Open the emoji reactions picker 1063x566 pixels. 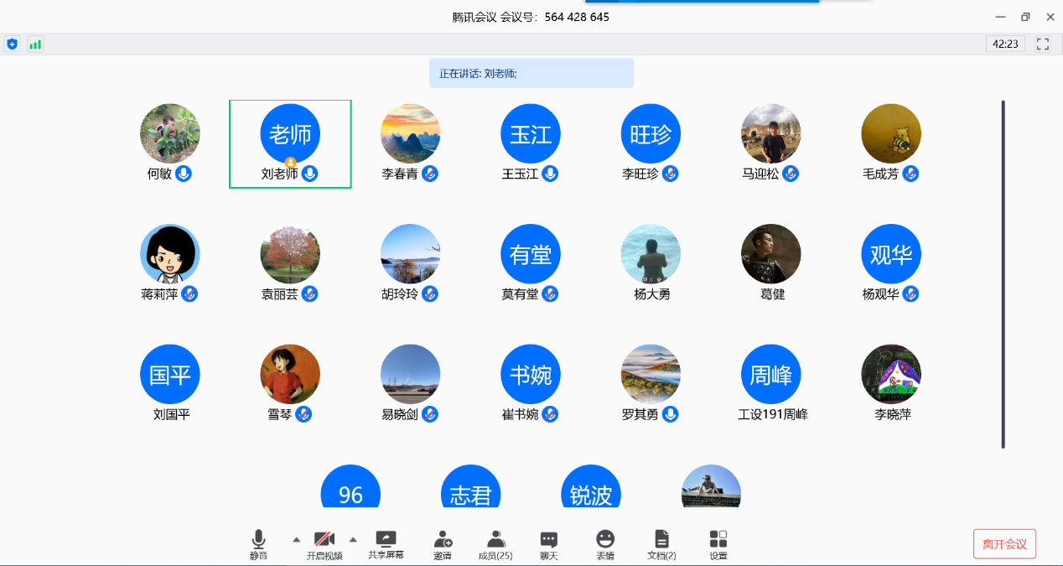pyautogui.click(x=605, y=543)
